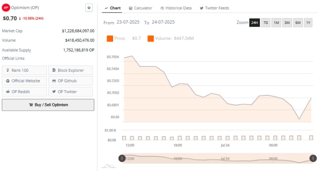
Task: Click the Block Explorer document icon
Action: click(54, 70)
